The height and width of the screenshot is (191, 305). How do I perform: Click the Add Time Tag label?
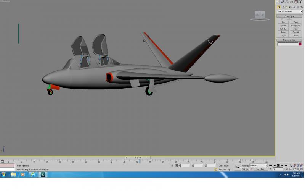[224, 170]
